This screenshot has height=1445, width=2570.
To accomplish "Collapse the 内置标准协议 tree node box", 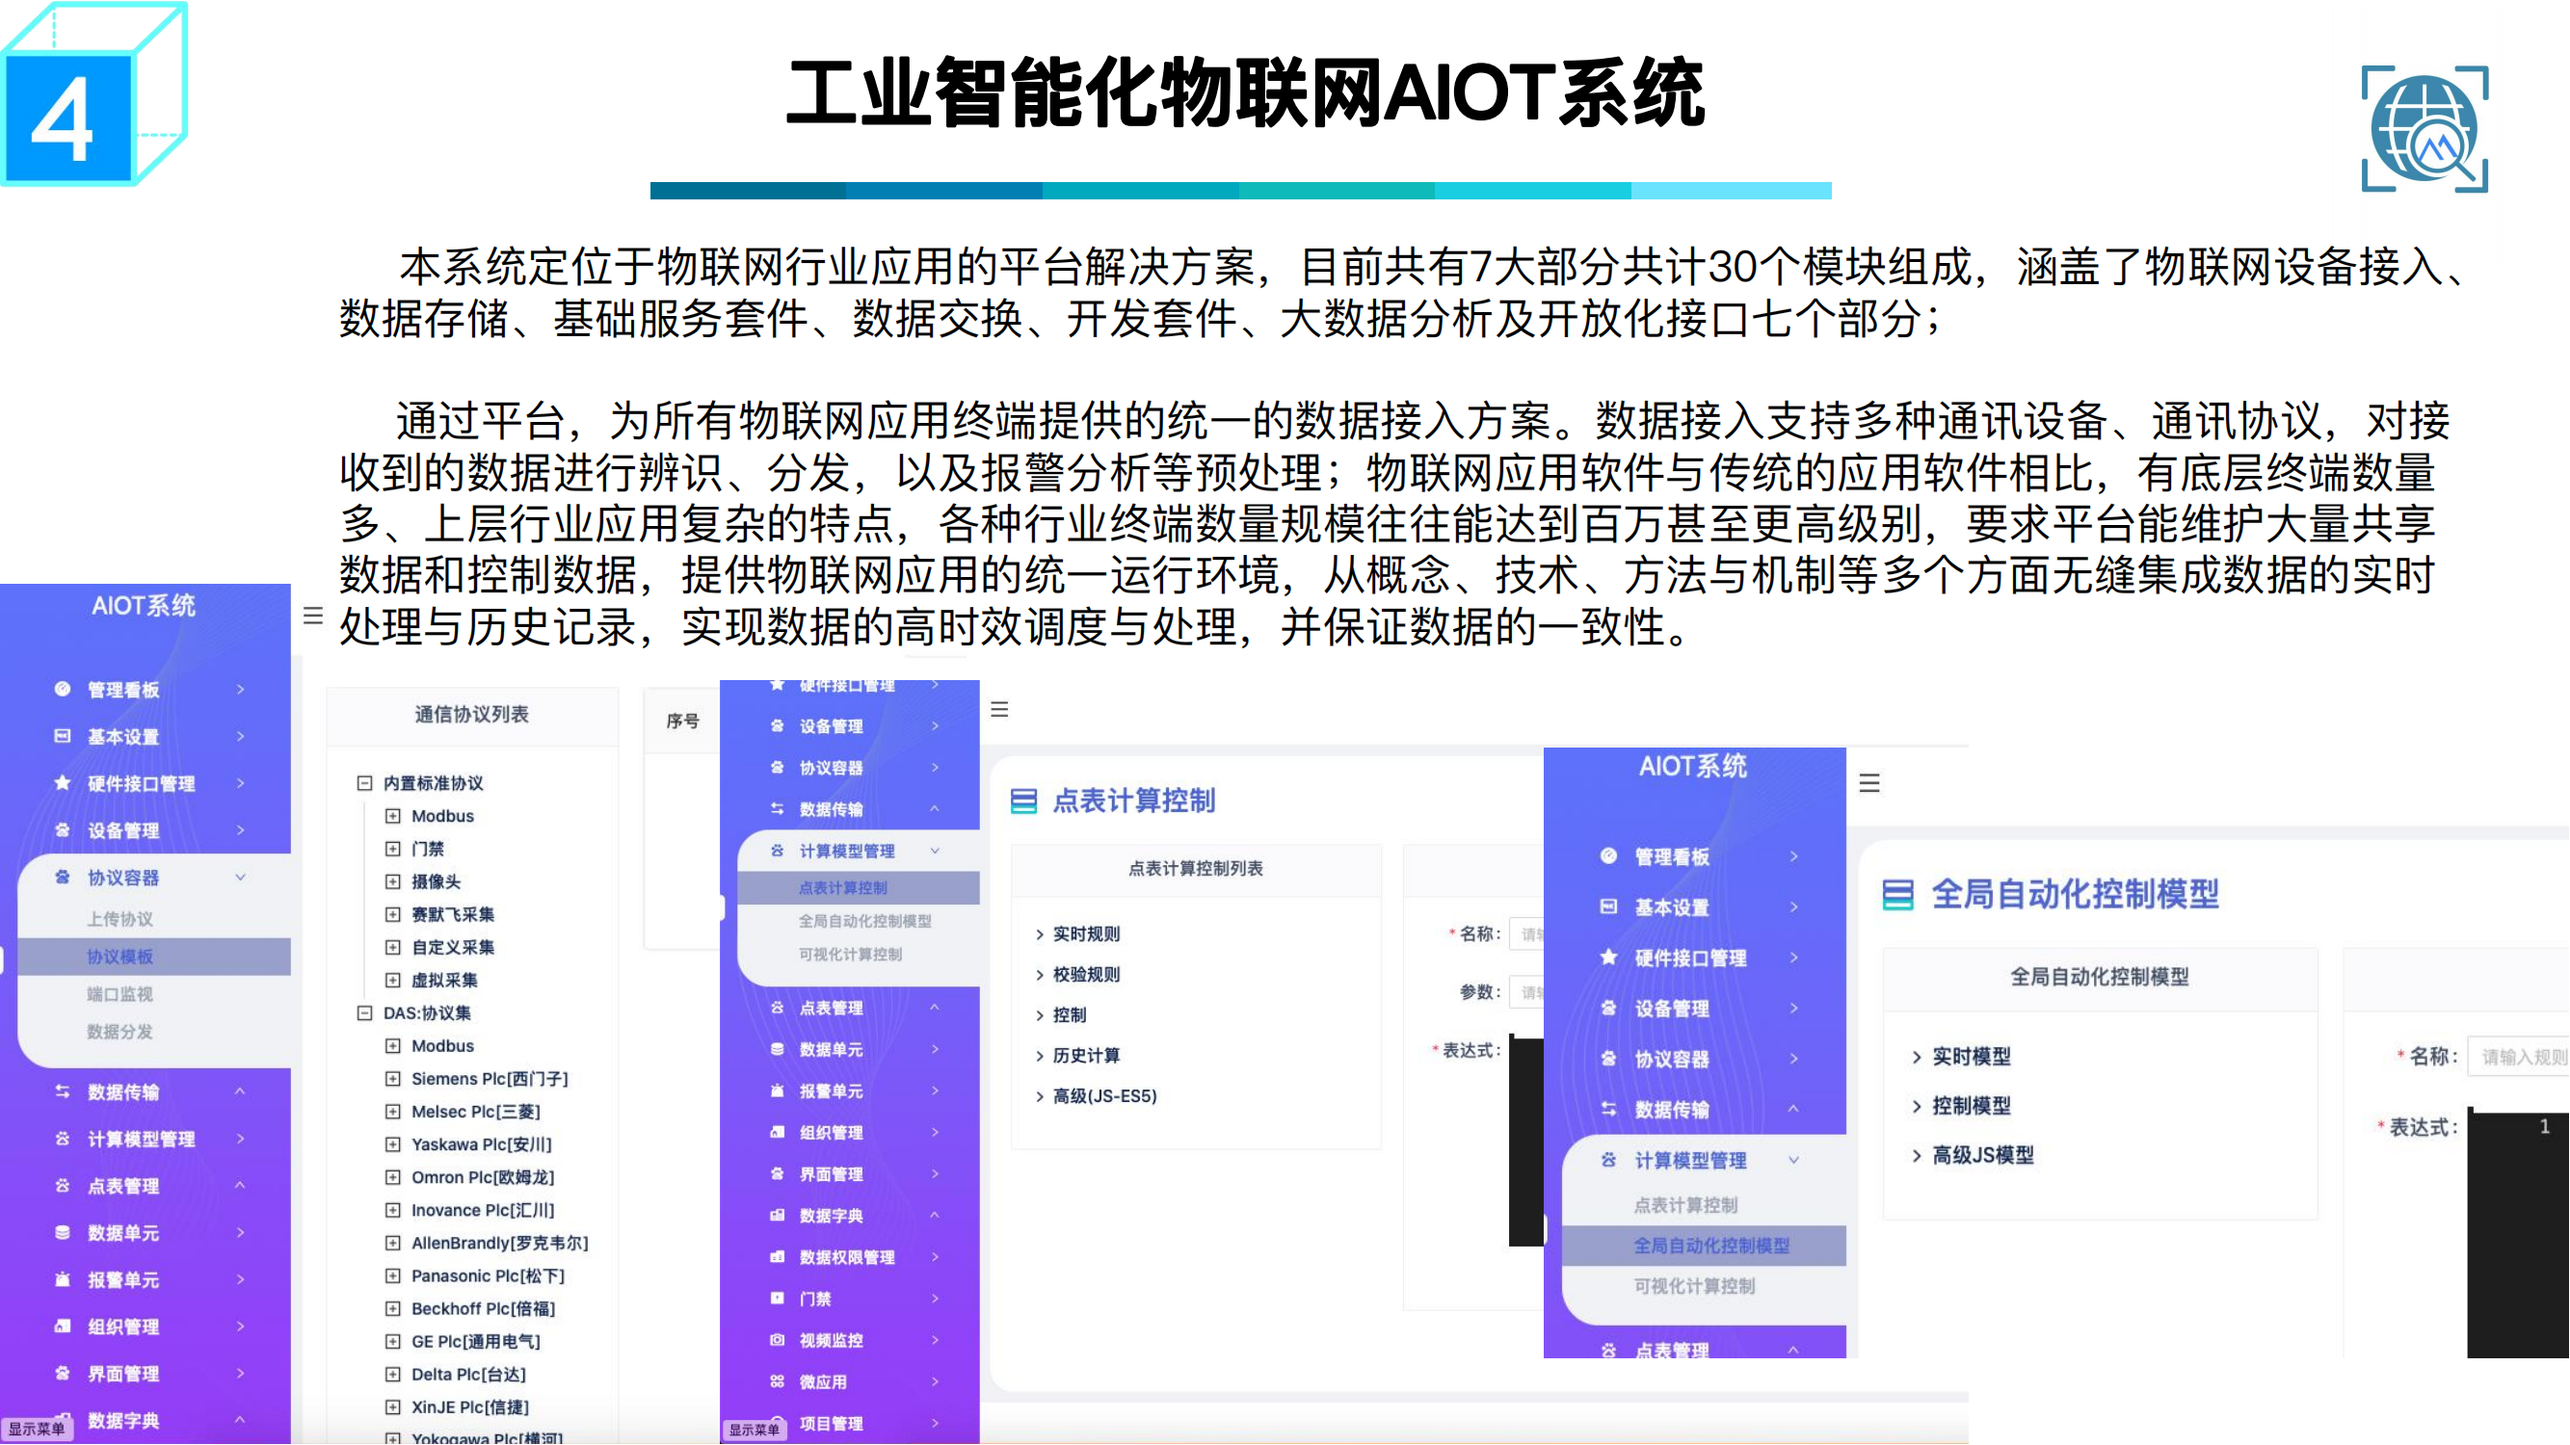I will [365, 783].
